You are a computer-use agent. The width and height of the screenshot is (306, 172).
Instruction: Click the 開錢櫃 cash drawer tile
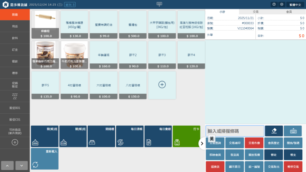tap(101, 136)
